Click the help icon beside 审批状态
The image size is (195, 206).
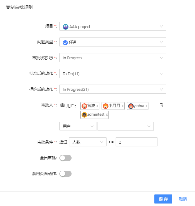51,58
